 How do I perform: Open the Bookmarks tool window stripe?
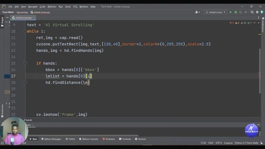[2, 111]
